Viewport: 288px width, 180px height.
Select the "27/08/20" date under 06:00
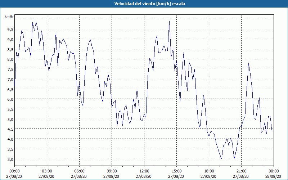(x=78, y=176)
